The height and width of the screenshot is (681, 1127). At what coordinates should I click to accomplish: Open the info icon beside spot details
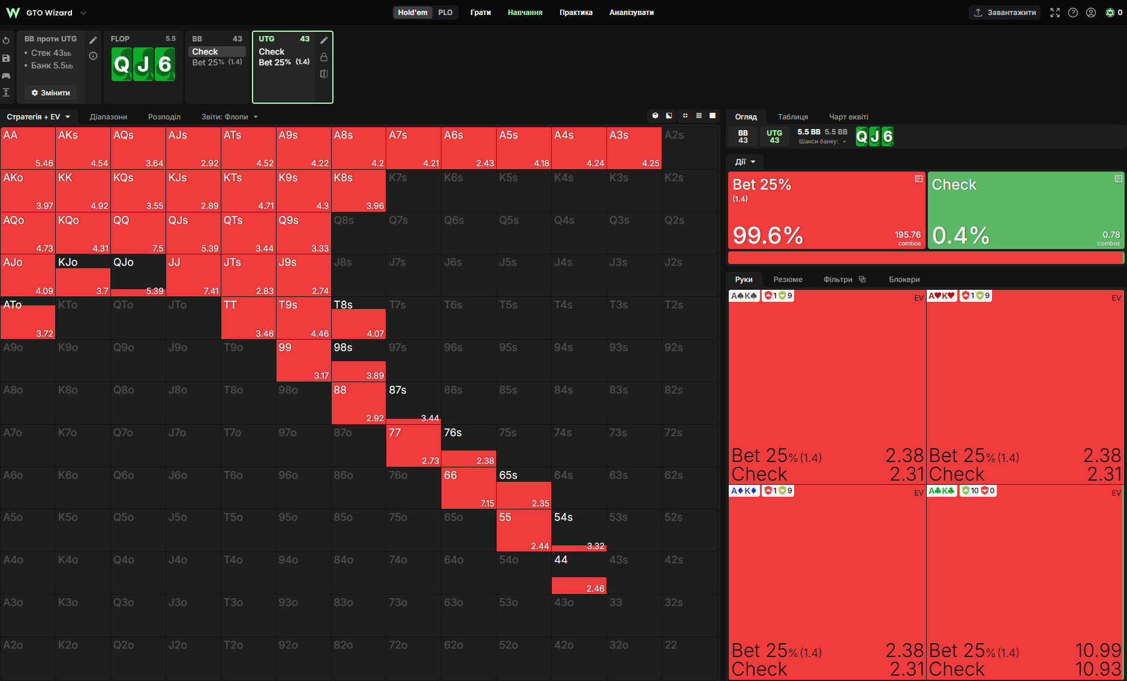(x=93, y=56)
